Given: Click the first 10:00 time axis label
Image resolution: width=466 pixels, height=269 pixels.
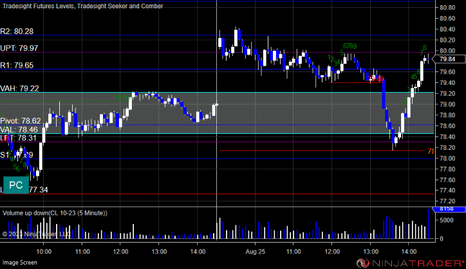Looking at the screenshot, I should (x=44, y=252).
